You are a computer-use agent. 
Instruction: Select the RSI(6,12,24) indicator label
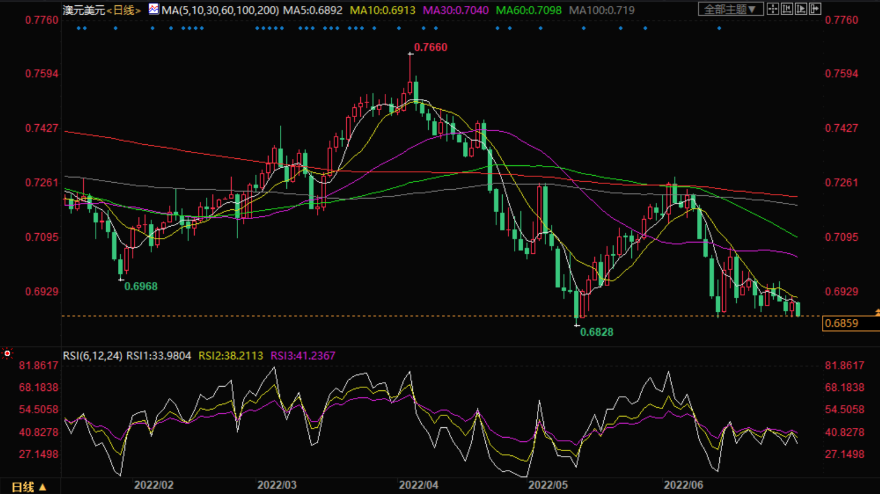coord(93,356)
